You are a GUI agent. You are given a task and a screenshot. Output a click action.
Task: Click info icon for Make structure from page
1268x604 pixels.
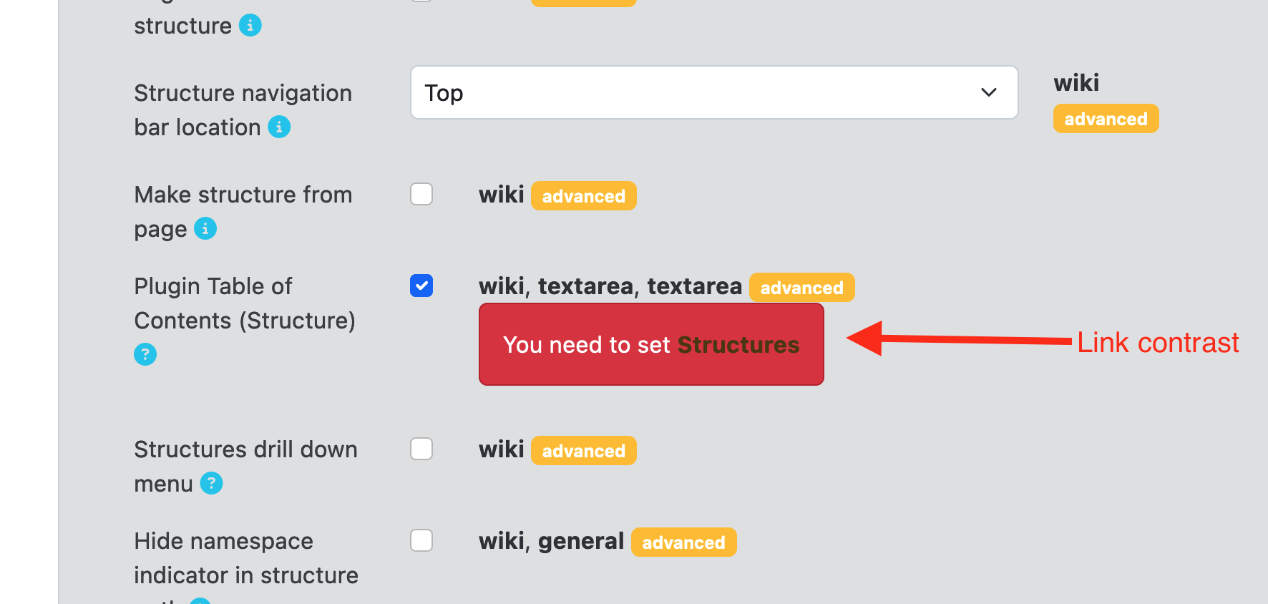coord(205,228)
